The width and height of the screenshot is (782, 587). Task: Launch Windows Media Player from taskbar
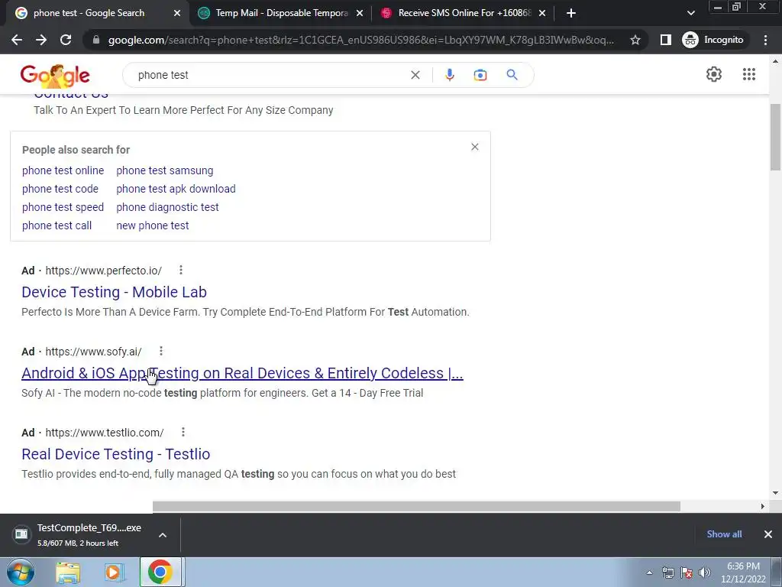tap(114, 572)
